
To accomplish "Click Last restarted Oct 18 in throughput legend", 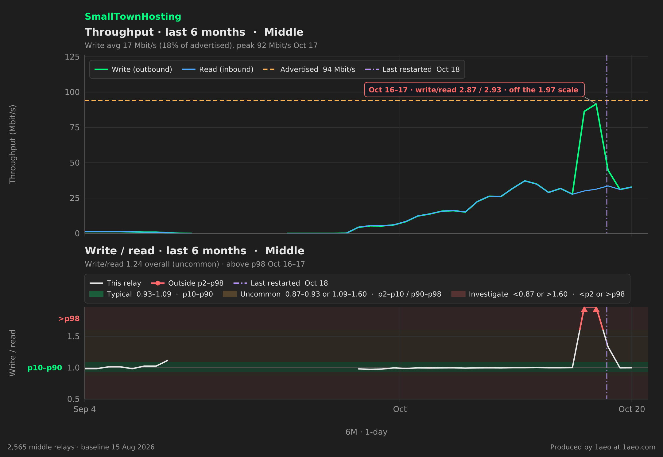I will coord(412,69).
